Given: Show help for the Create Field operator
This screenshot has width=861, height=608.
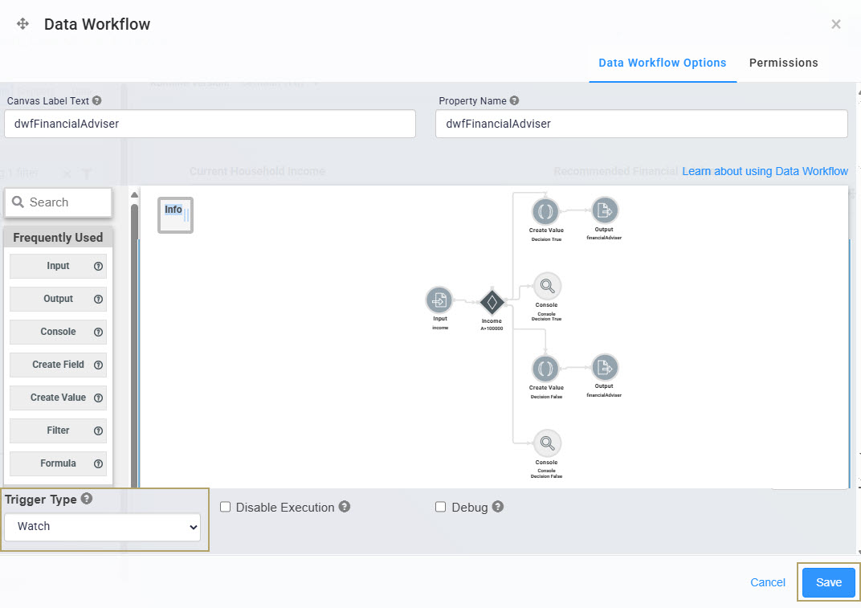Looking at the screenshot, I should pos(98,365).
